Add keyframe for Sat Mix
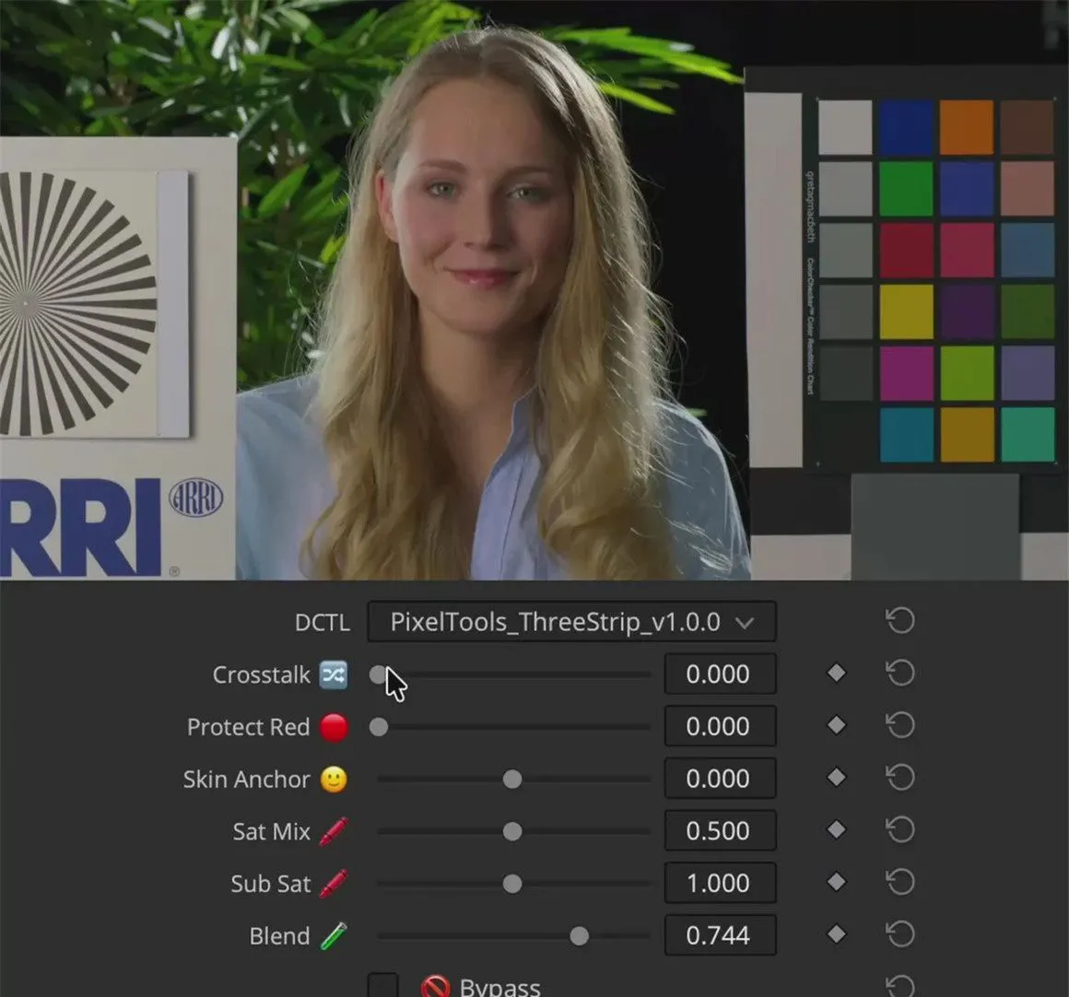Image resolution: width=1069 pixels, height=997 pixels. coord(836,830)
